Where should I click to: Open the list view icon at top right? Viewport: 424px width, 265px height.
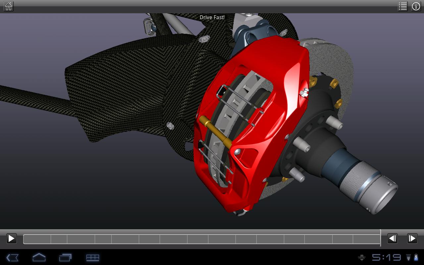pyautogui.click(x=402, y=6)
